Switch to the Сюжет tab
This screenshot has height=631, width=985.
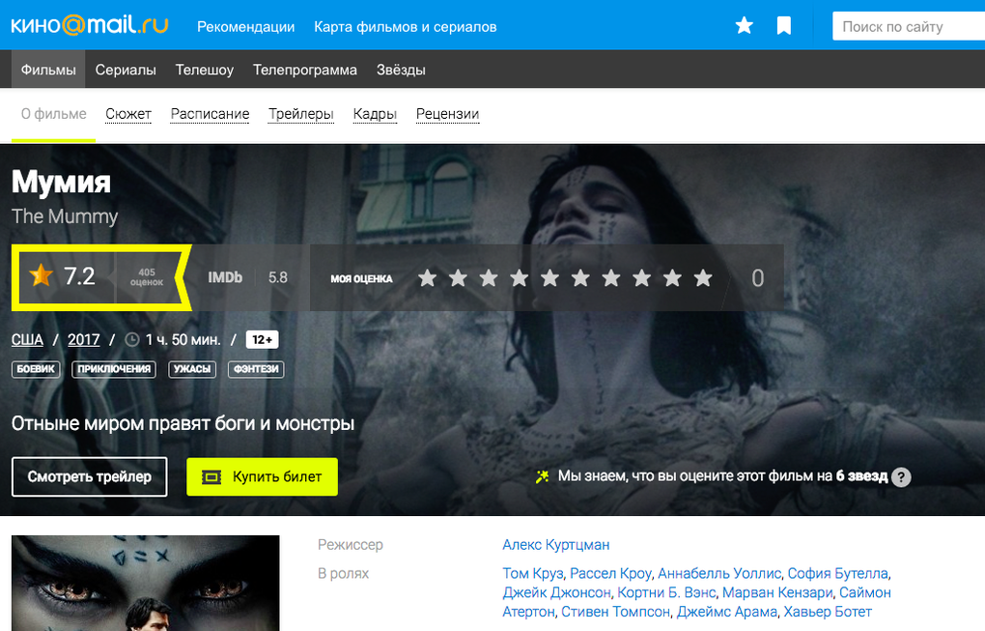tap(128, 114)
